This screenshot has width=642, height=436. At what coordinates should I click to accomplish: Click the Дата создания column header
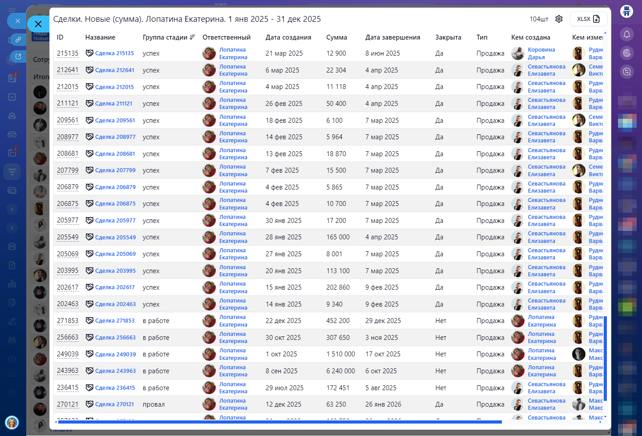click(288, 37)
